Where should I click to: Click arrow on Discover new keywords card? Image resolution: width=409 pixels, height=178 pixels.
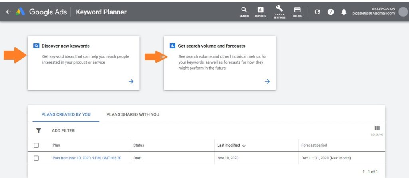click(x=131, y=81)
